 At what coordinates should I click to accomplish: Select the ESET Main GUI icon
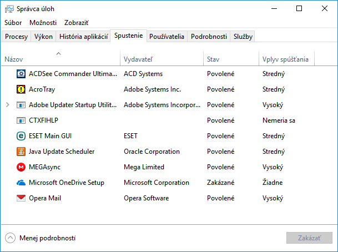[21, 135]
